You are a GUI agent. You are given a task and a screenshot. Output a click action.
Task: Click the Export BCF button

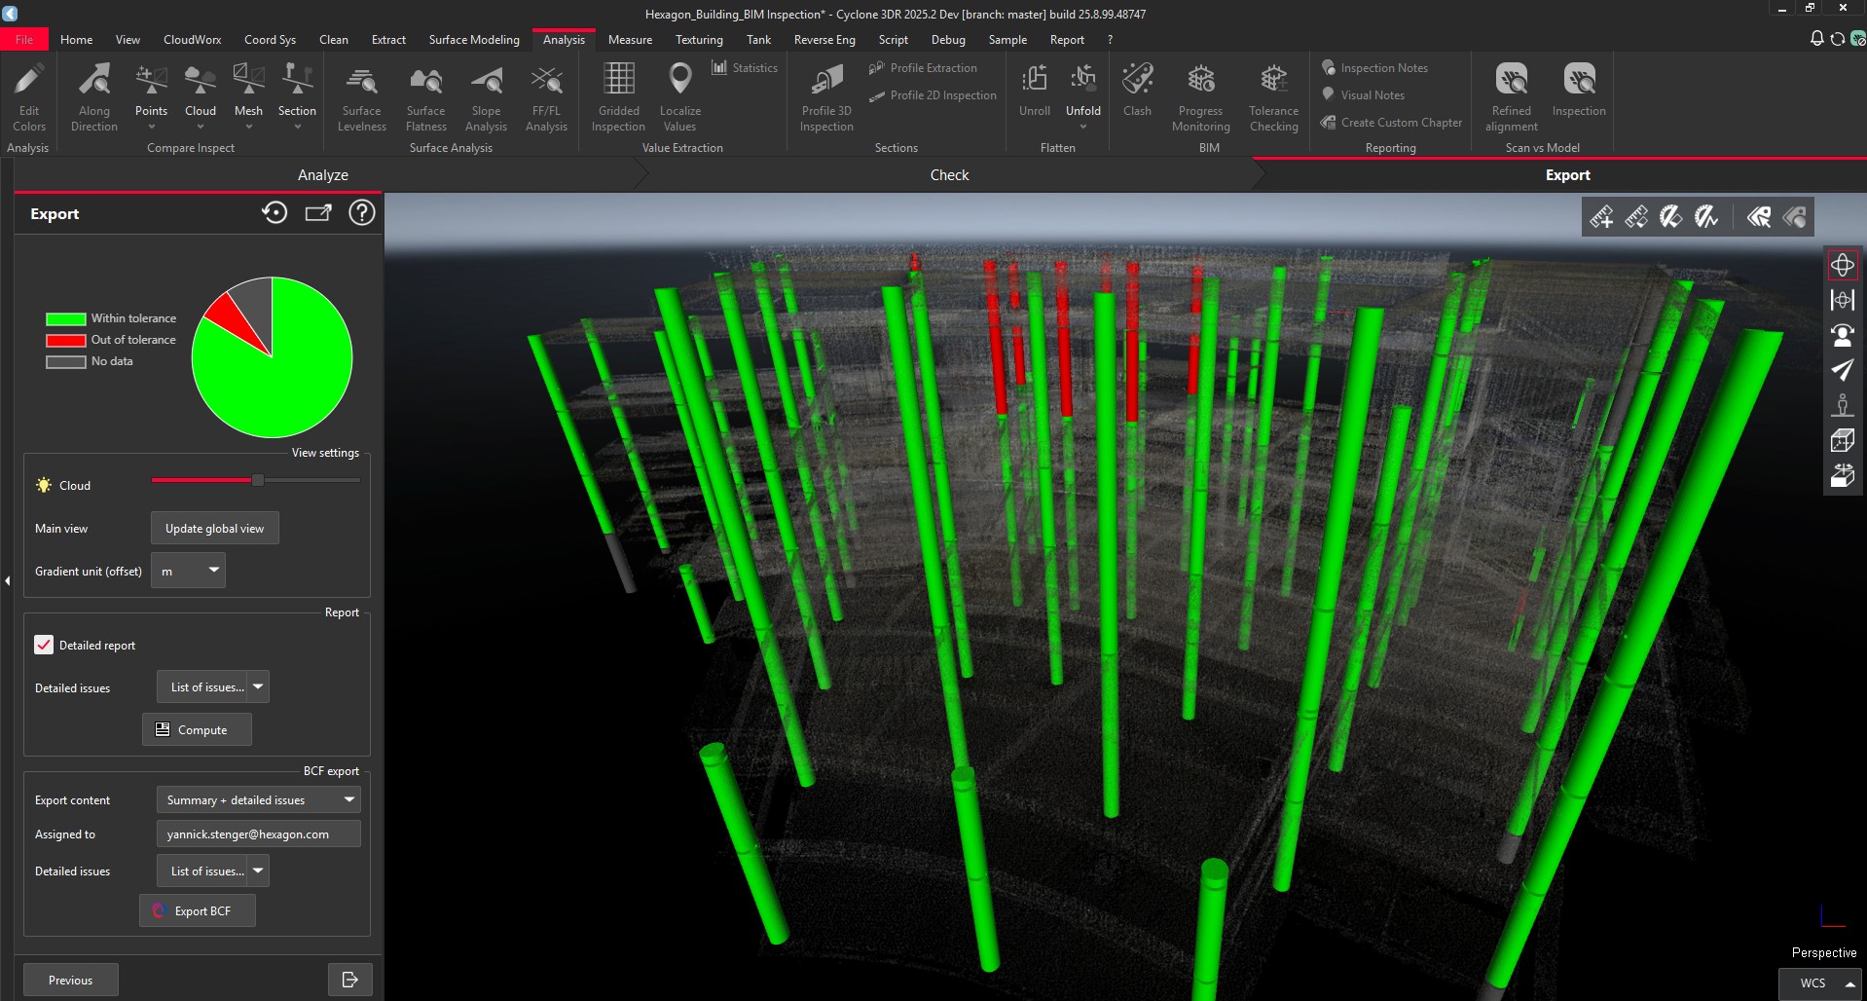[x=197, y=910]
